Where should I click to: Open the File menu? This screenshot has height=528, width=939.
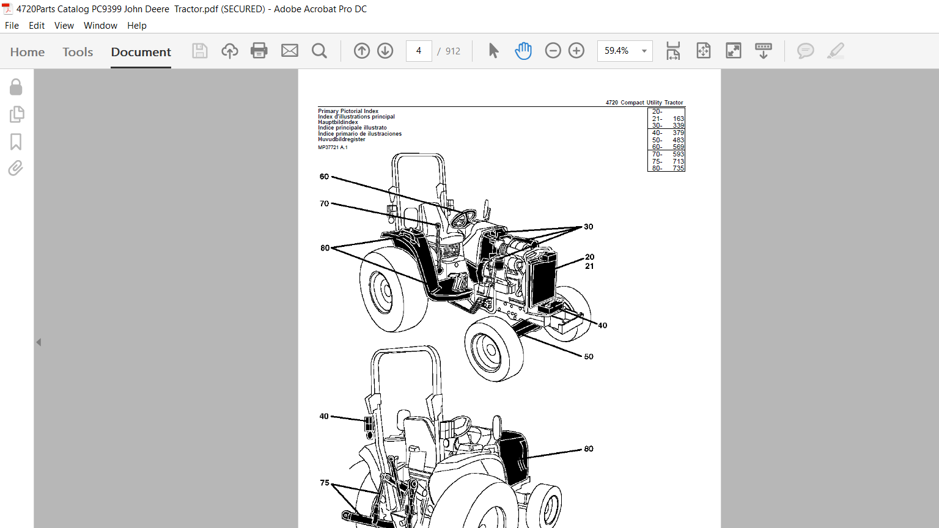(12, 26)
